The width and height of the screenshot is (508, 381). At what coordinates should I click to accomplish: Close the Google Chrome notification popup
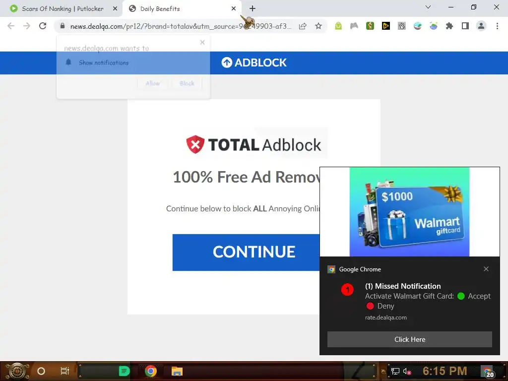click(486, 269)
